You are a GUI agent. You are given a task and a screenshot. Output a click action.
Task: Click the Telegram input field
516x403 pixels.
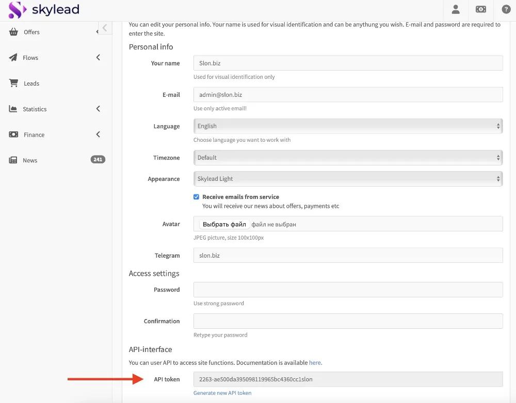click(x=348, y=255)
